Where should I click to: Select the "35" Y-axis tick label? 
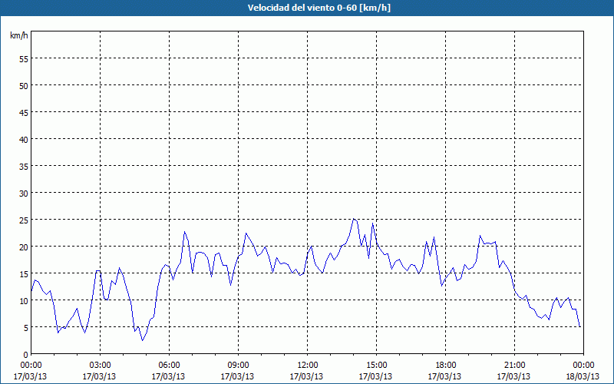click(24, 166)
